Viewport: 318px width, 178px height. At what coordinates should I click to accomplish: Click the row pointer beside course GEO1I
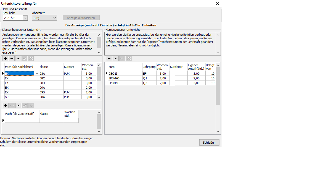tap(107, 73)
